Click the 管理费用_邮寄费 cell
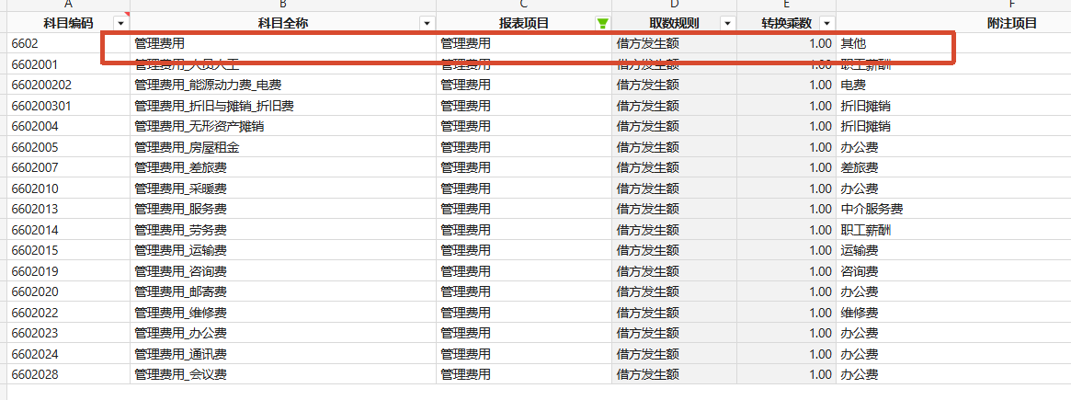This screenshot has height=400, width=1071. click(x=283, y=292)
